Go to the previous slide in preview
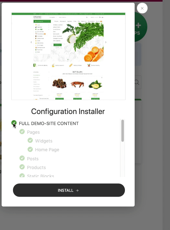This screenshot has height=230, width=170. point(31,42)
